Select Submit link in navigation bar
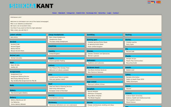The width and height of the screenshot is (171, 107). (80, 13)
